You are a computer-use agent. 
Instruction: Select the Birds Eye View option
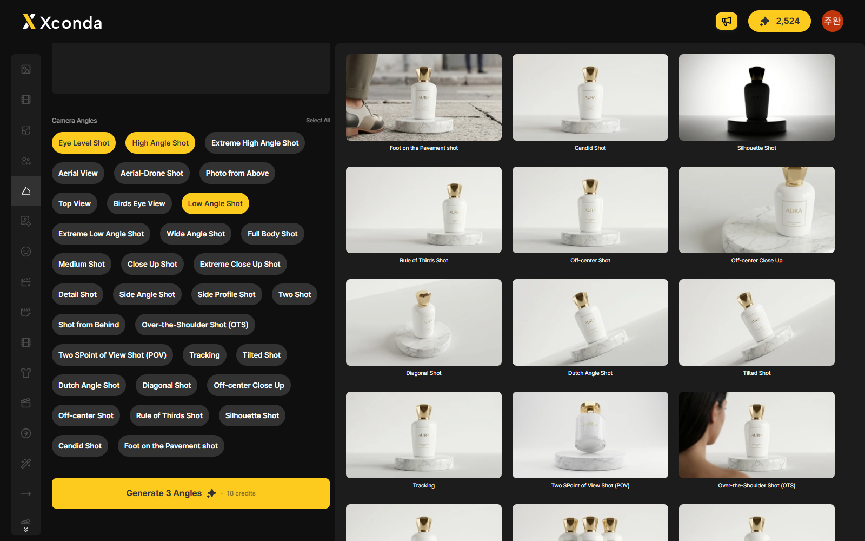click(x=139, y=203)
